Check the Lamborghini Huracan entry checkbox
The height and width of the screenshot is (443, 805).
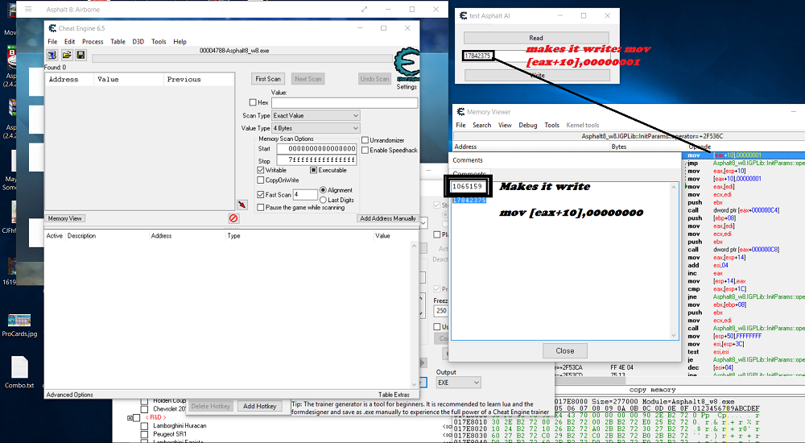tap(144, 425)
